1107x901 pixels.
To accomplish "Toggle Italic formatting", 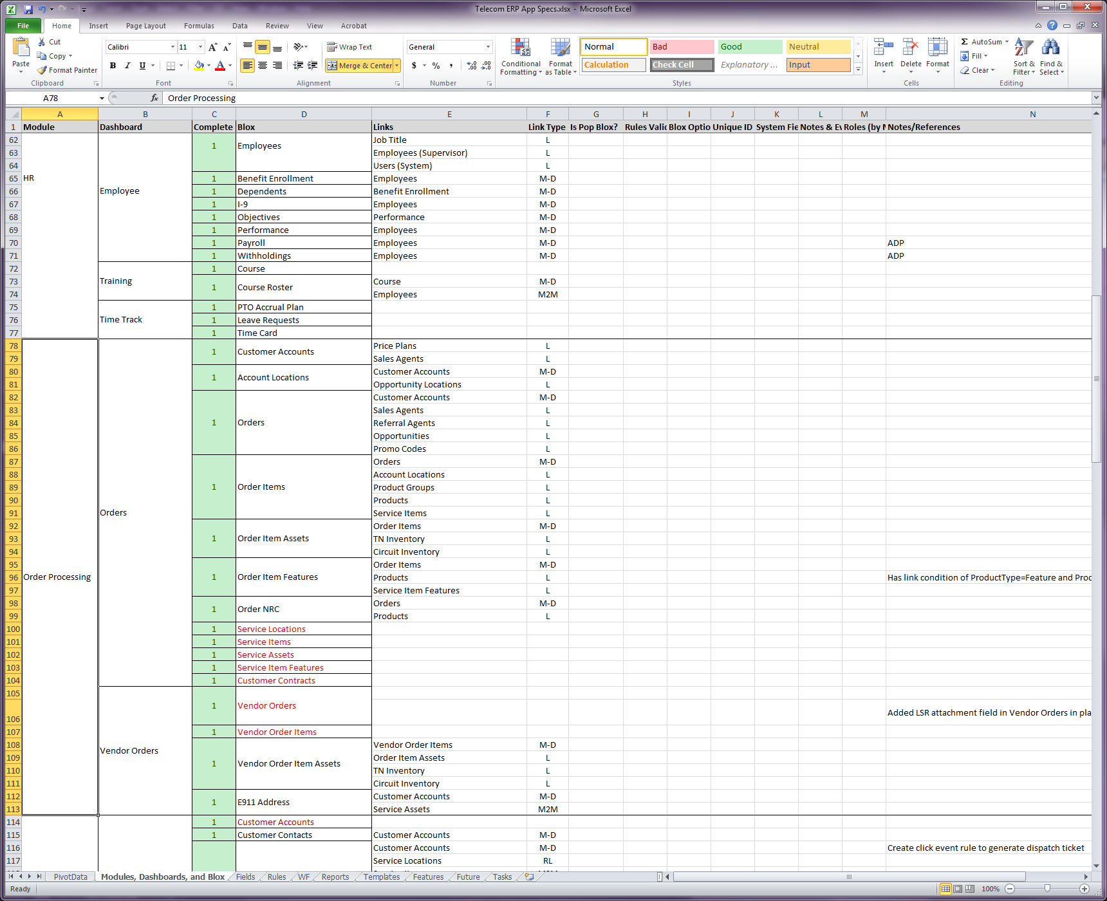I will pos(127,66).
